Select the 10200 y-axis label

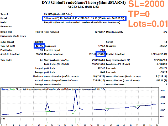pyautogui.click(x=162, y=97)
